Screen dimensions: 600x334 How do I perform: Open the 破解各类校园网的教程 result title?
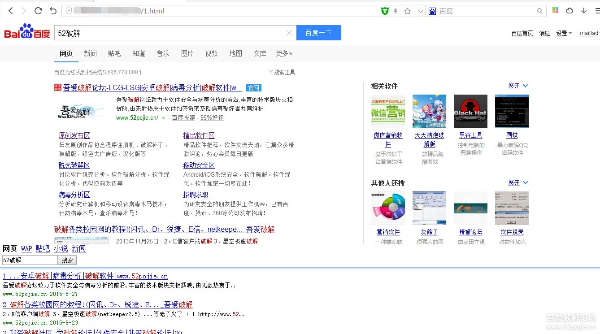[165, 230]
